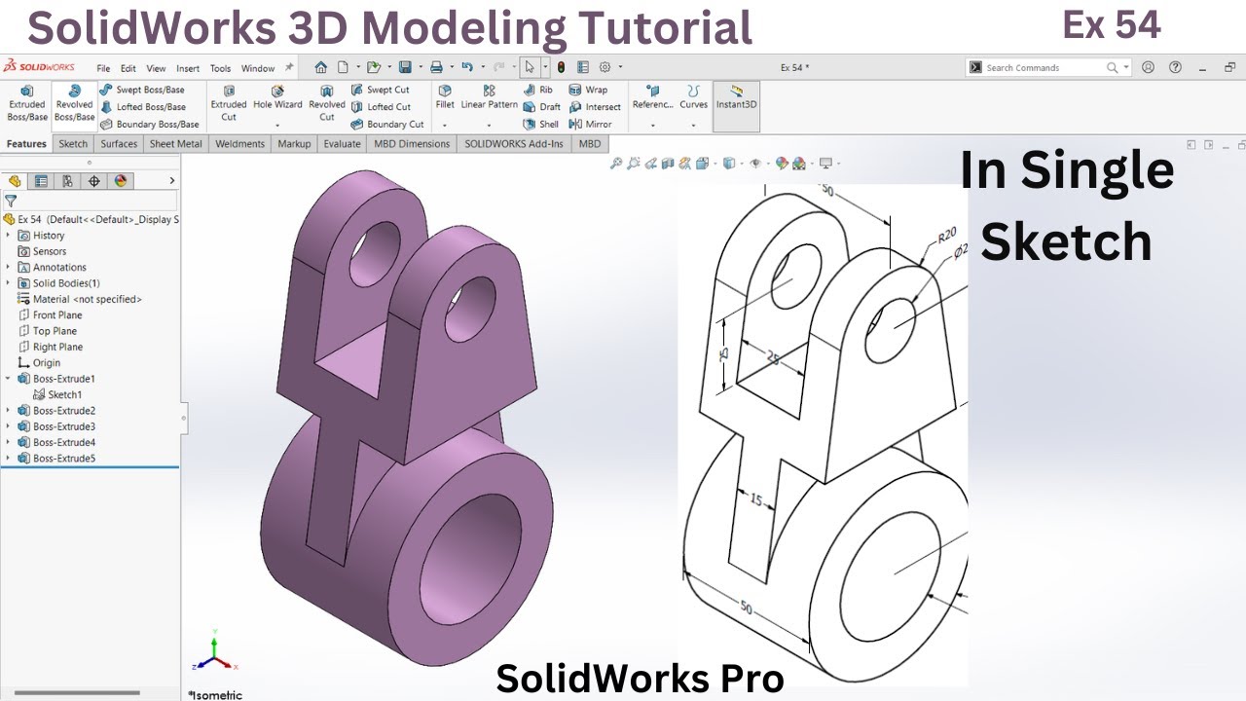This screenshot has width=1246, height=701.
Task: Toggle Hide/Show Items eye icon
Action: [x=754, y=164]
